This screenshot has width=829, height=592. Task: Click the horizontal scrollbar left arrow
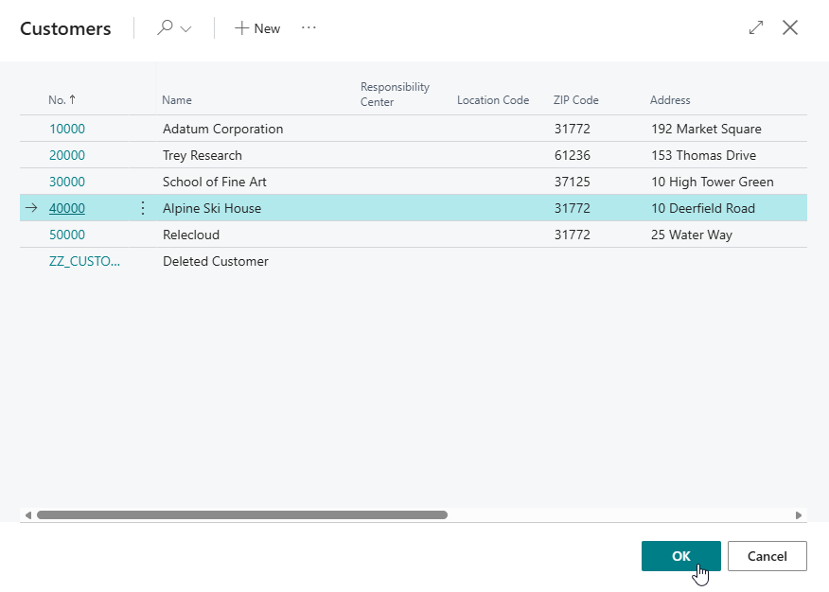tap(28, 515)
